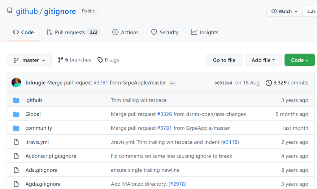This screenshot has height=189, width=317.
Task: Open pull request #3326 link
Action: pyautogui.click(x=165, y=114)
